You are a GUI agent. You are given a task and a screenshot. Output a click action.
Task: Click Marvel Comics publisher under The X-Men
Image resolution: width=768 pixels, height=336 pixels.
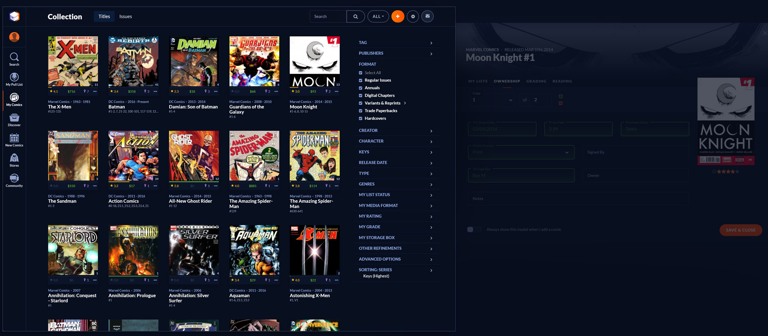[x=59, y=102]
